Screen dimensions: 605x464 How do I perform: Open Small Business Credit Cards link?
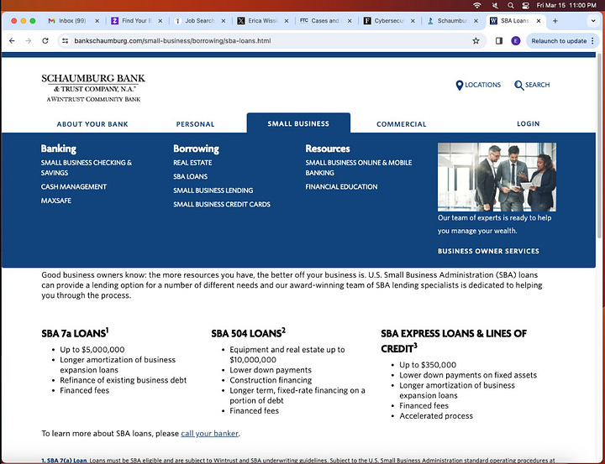tap(222, 204)
